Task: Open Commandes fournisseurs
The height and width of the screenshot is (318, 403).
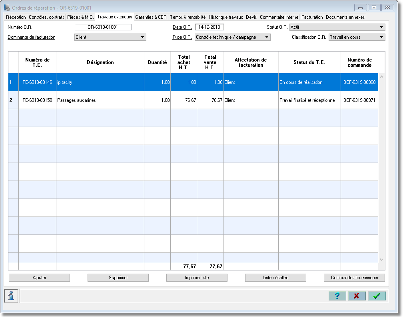Action: [354, 278]
